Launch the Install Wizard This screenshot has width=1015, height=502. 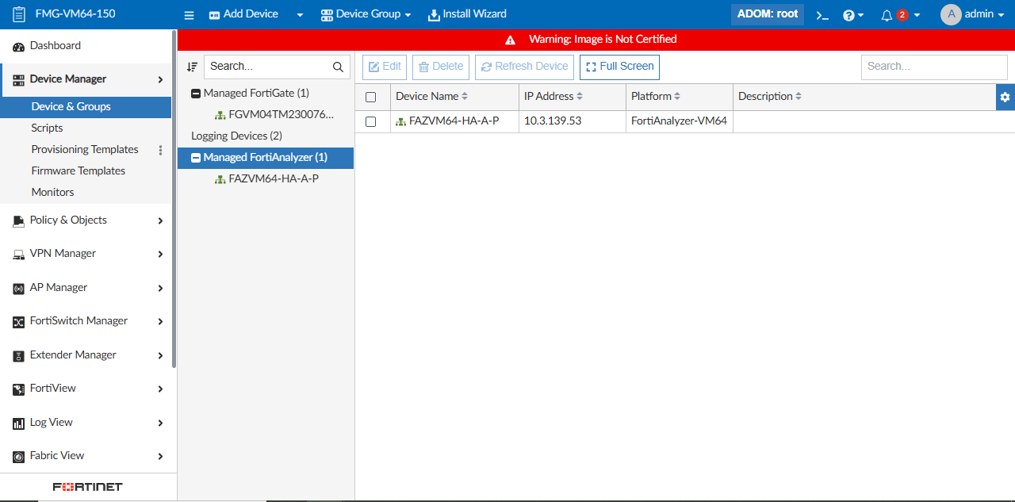[x=467, y=13]
